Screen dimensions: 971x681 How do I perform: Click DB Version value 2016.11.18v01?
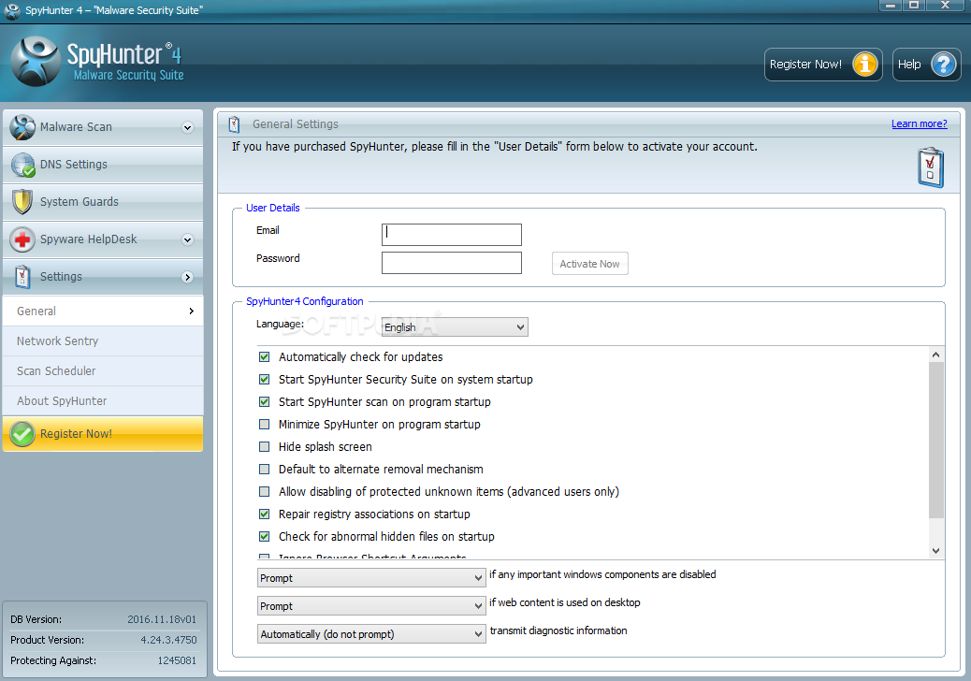click(x=162, y=619)
